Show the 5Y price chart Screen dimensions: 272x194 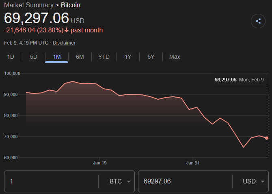[151, 57]
